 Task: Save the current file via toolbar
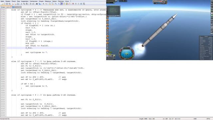7,4
